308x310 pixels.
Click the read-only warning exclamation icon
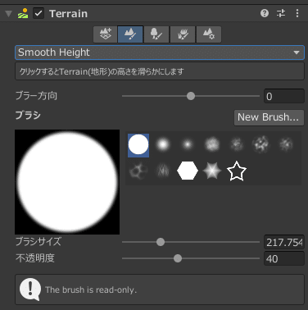pos(30,289)
